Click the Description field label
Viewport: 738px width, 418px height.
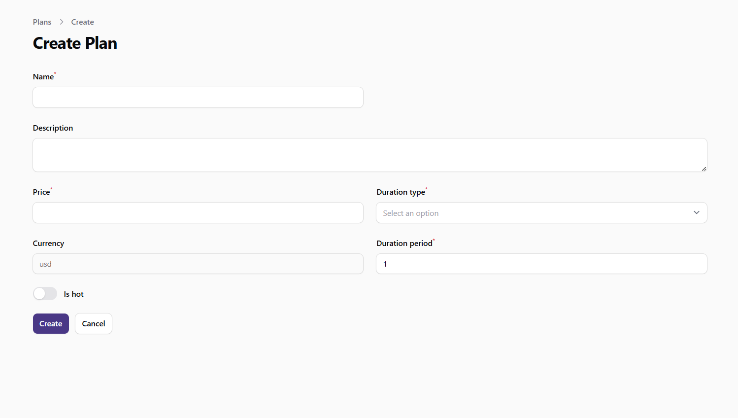click(53, 128)
